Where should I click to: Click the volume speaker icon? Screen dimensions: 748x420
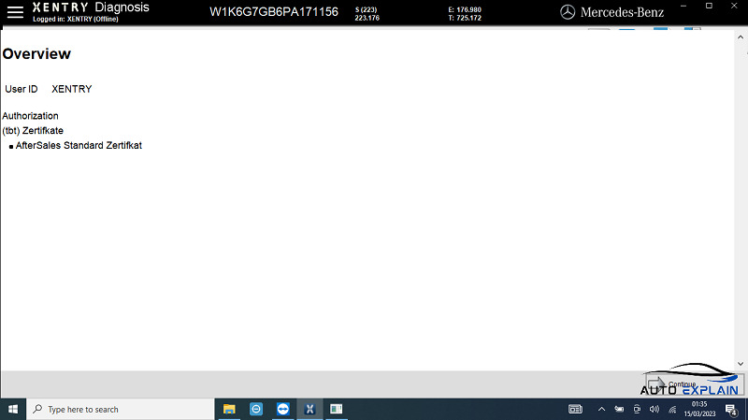click(x=654, y=409)
